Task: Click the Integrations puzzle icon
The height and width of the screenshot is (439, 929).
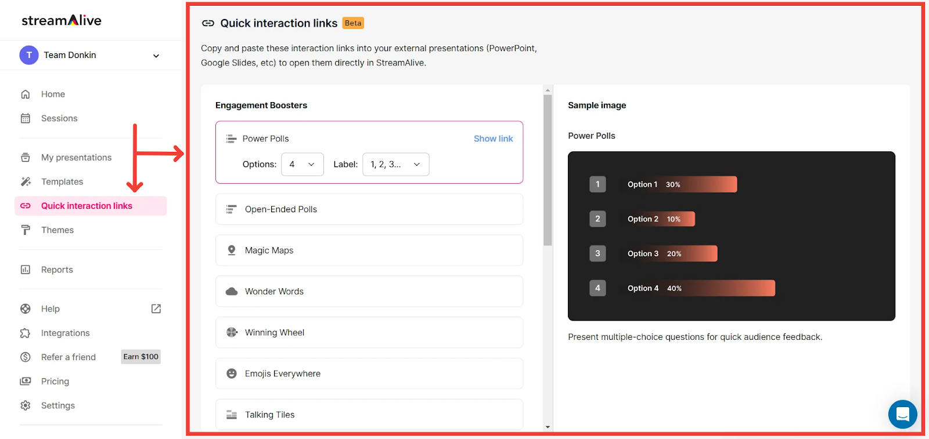Action: (x=26, y=333)
